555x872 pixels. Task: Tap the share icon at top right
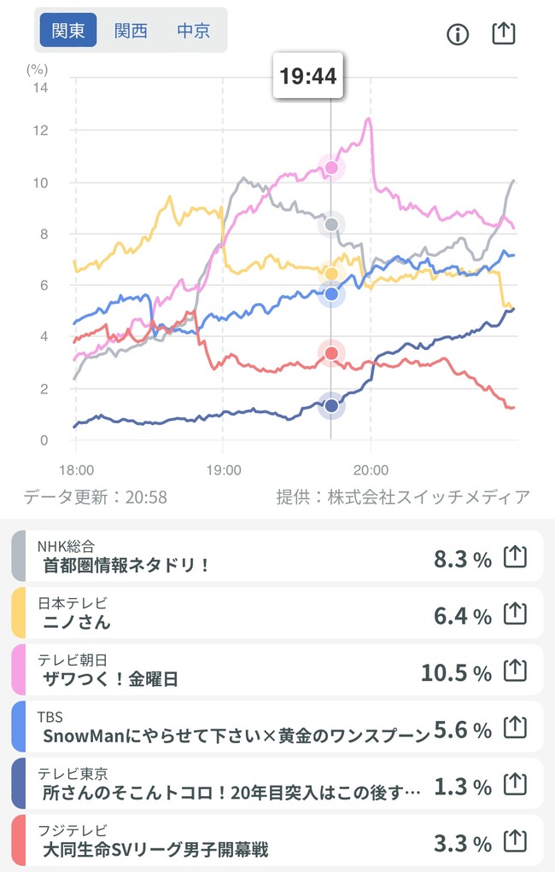(504, 33)
